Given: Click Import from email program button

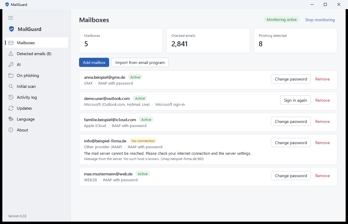Looking at the screenshot, I should pyautogui.click(x=140, y=62).
